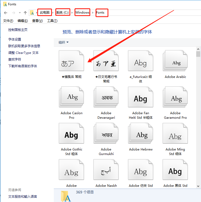Select the Adobe Garamond Pro font icon
This screenshot has width=201, height=202.
pyautogui.click(x=175, y=97)
